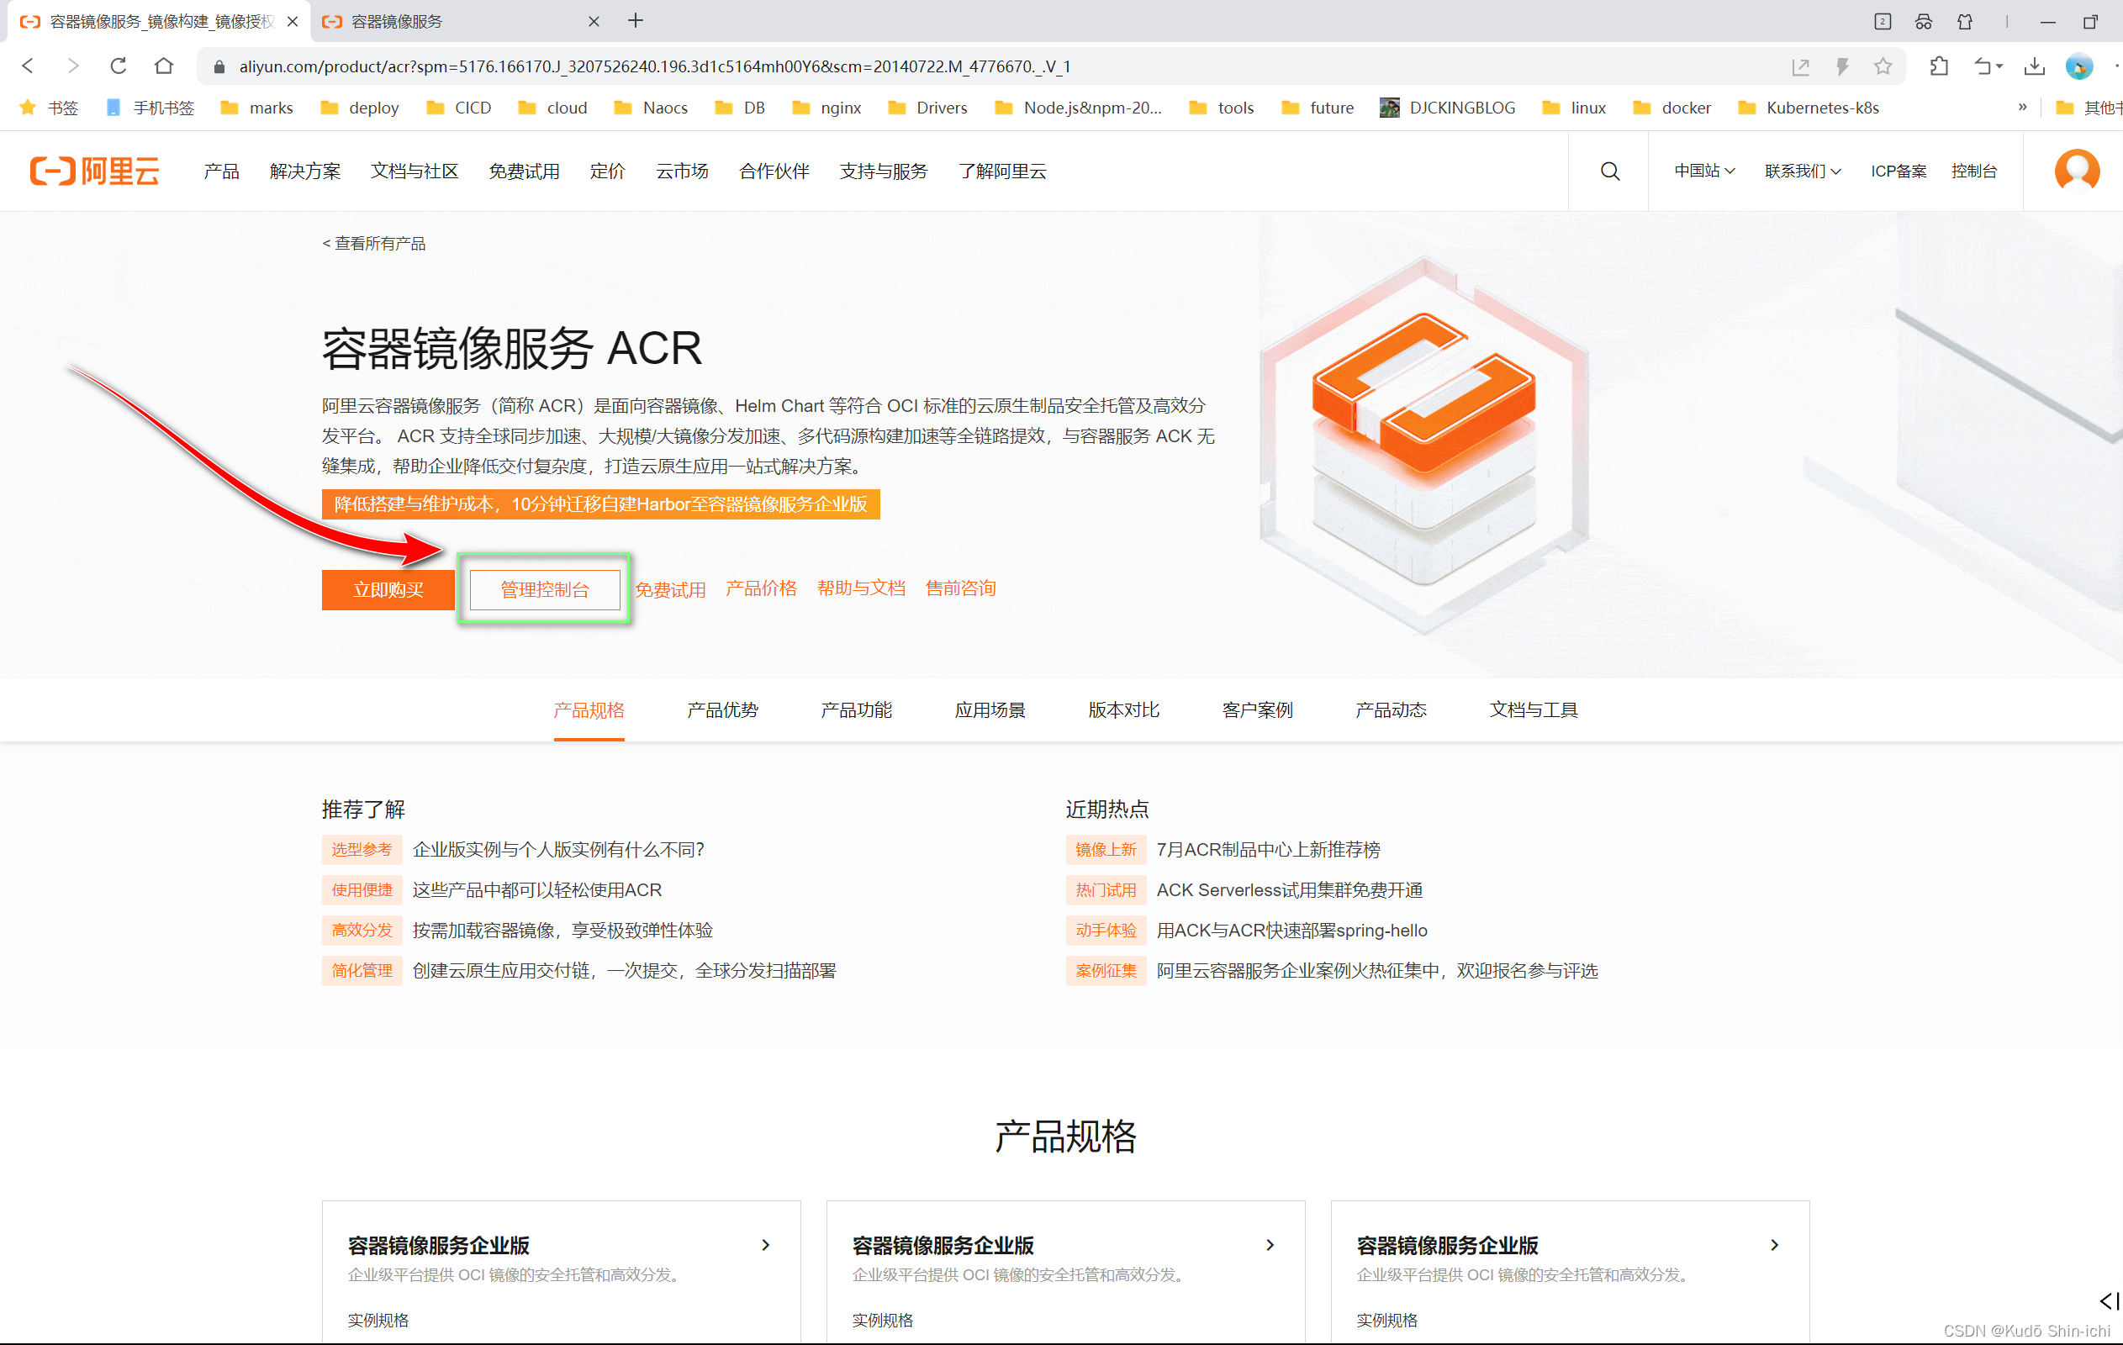The image size is (2123, 1345).
Task: Expand first 容器镜像服务企业版 card arrow
Action: pos(765,1244)
